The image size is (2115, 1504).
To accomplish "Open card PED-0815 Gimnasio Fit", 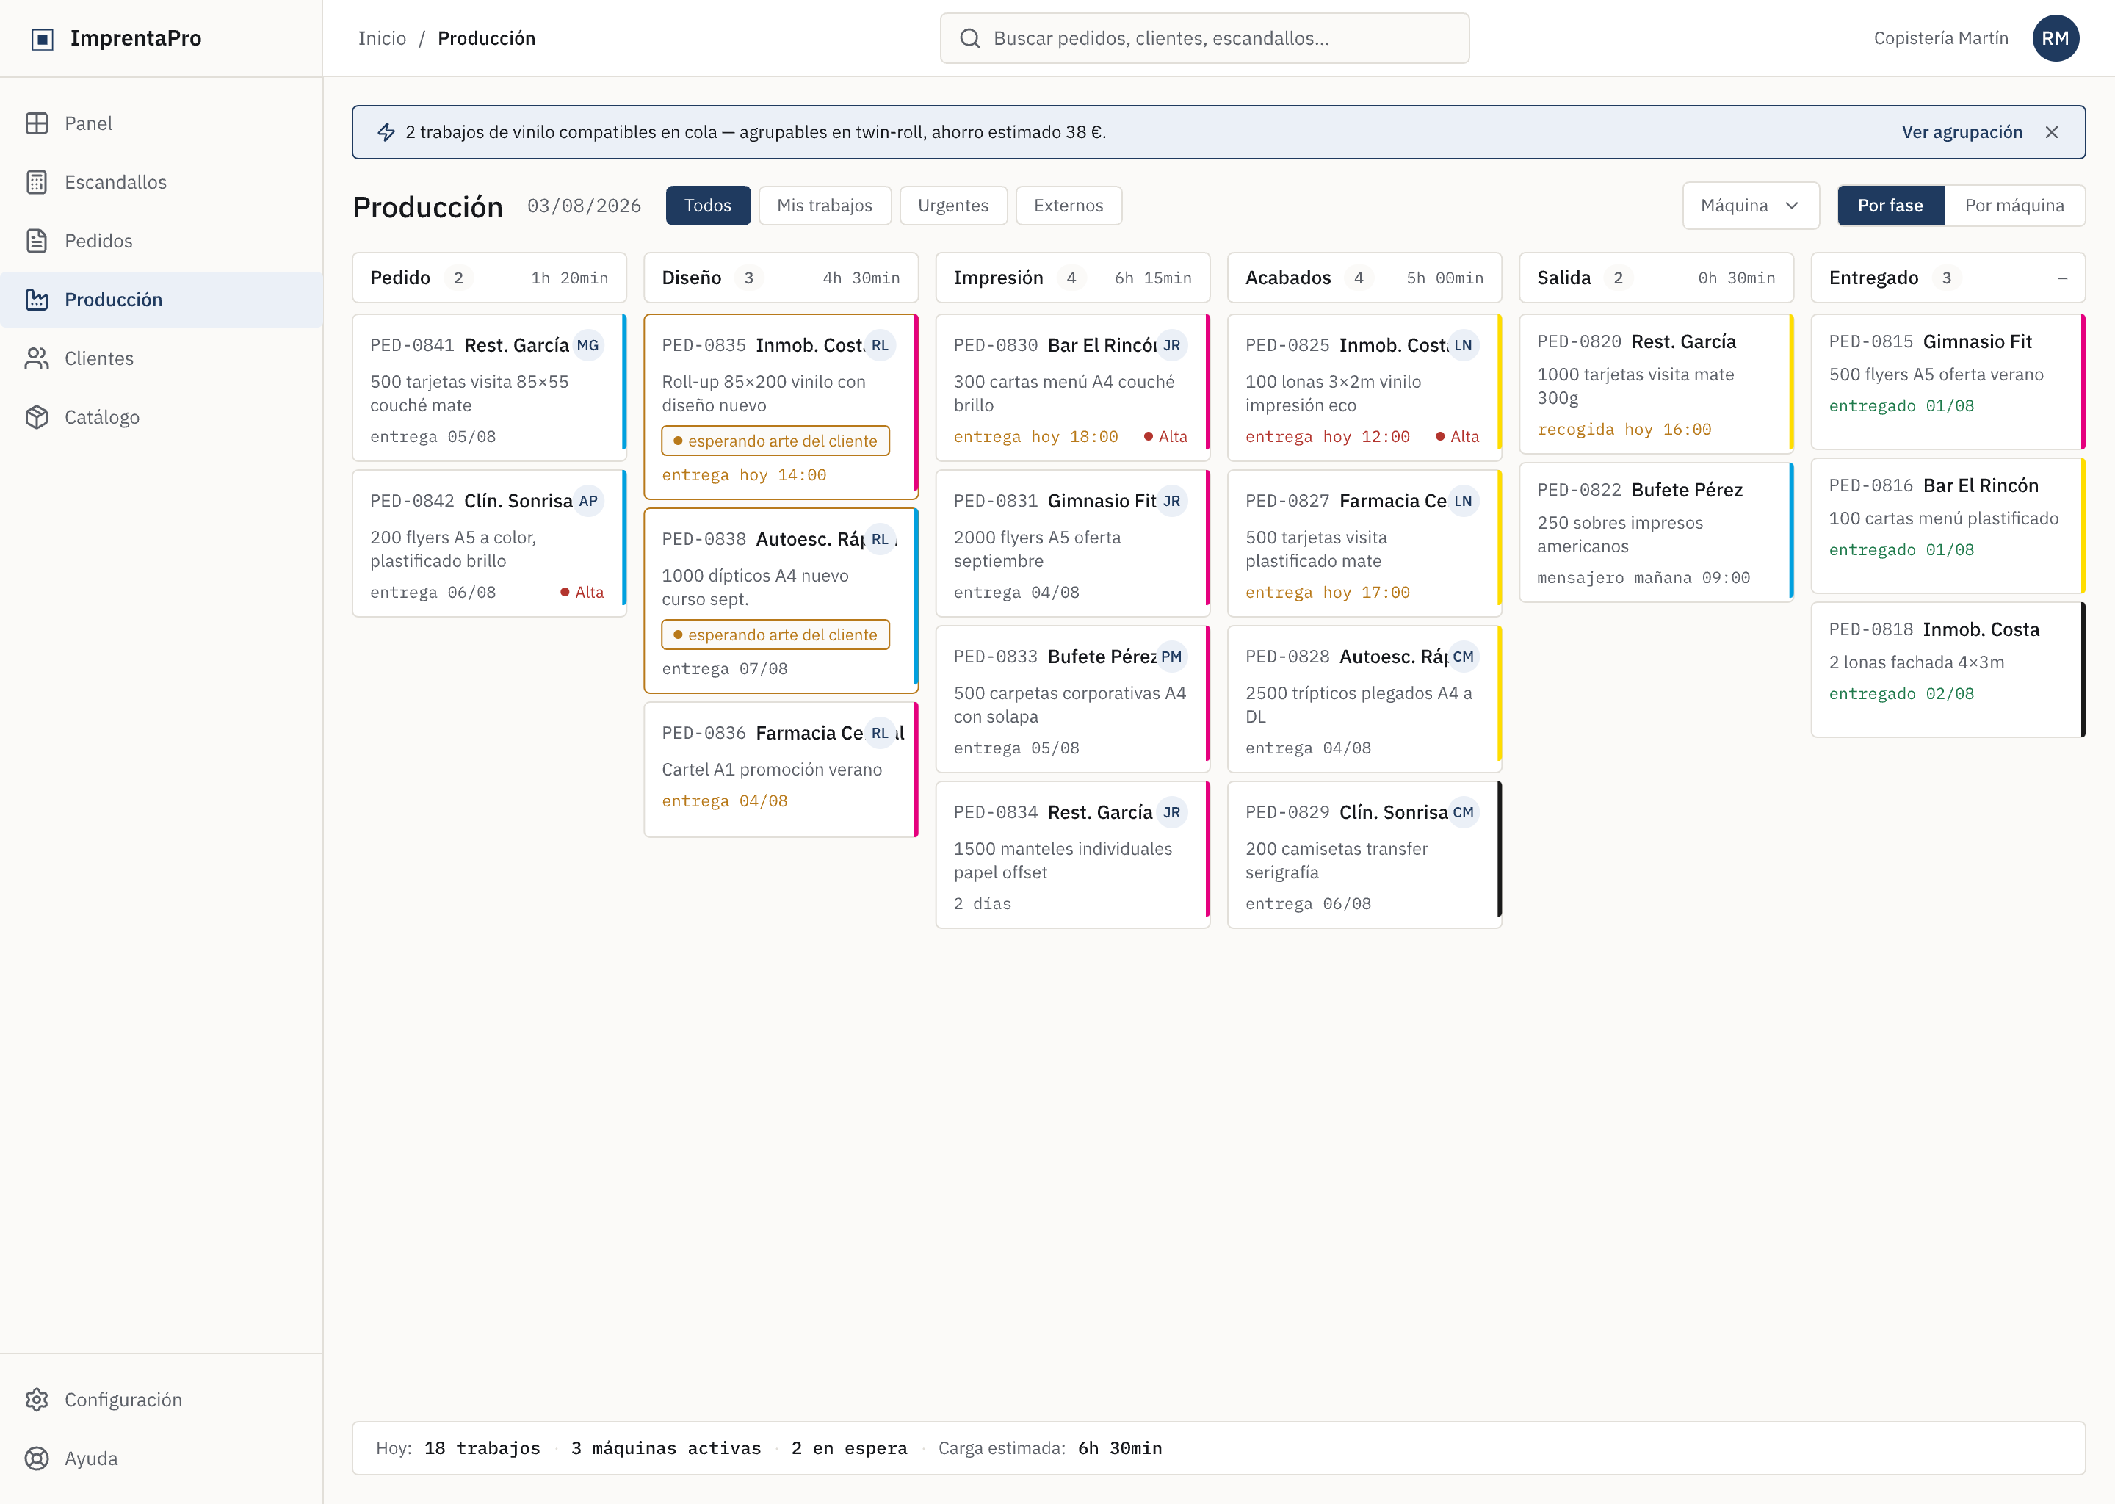I will pyautogui.click(x=1948, y=382).
